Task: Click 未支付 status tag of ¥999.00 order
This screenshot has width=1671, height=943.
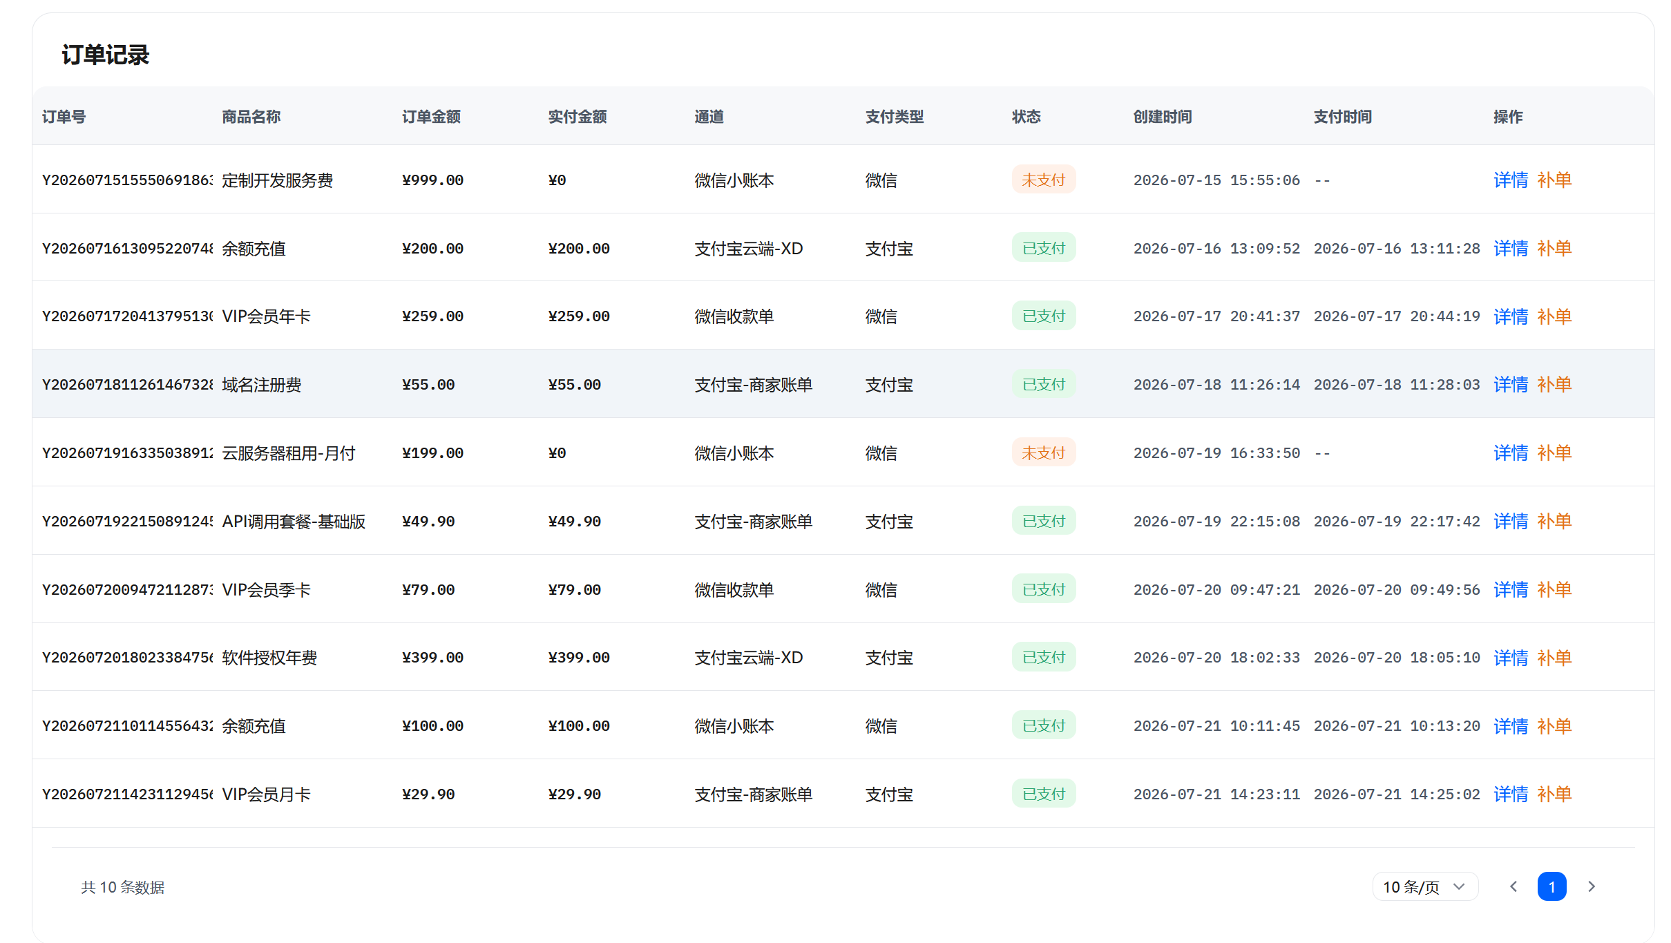Action: click(1044, 180)
